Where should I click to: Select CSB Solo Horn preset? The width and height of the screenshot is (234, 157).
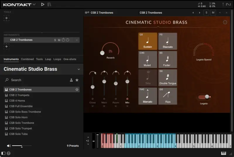click(x=42, y=117)
